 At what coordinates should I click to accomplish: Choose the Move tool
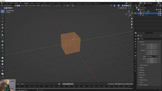tap(3, 18)
